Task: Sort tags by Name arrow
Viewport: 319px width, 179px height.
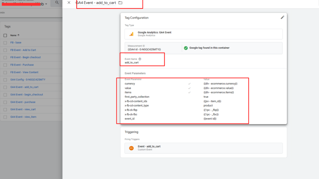Action: pyautogui.click(x=18, y=35)
